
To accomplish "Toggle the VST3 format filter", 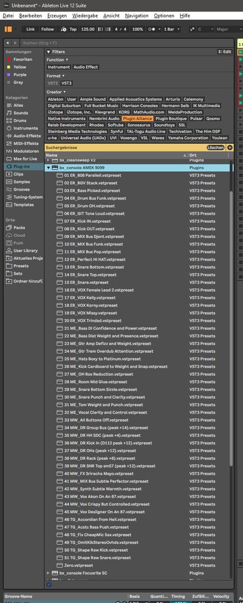I will click(x=67, y=83).
